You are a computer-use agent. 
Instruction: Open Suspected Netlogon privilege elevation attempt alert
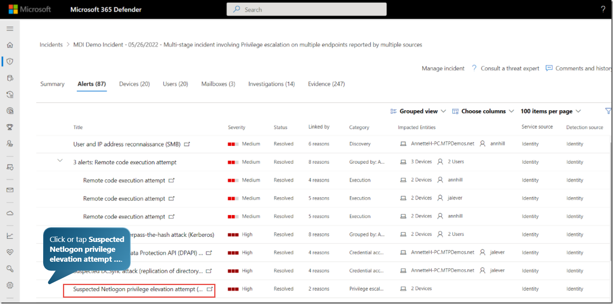coord(138,289)
